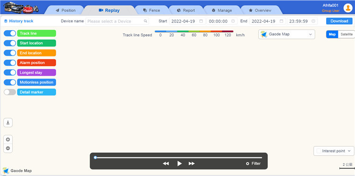Open the Report tab

click(186, 10)
